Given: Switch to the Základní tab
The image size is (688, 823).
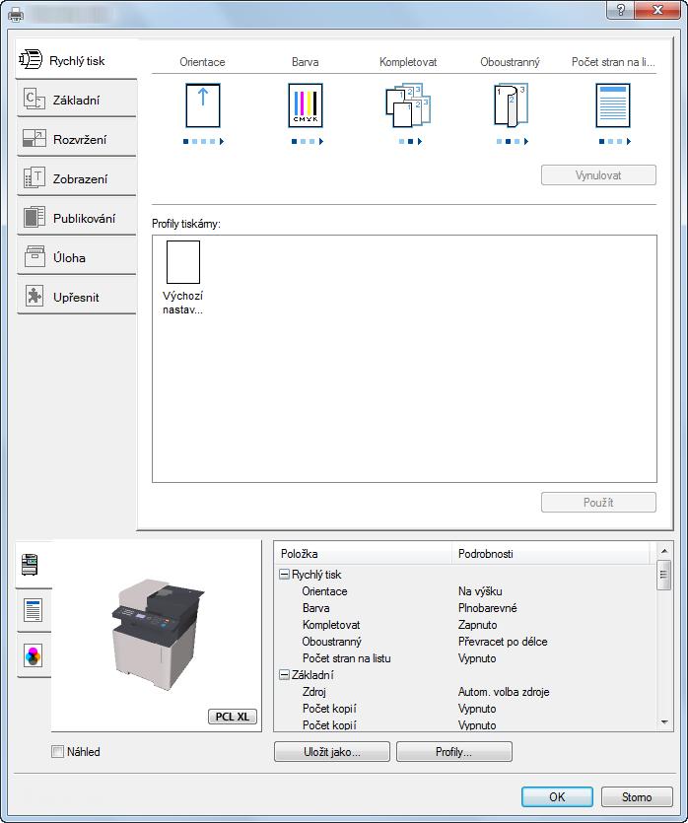Looking at the screenshot, I should click(x=77, y=100).
